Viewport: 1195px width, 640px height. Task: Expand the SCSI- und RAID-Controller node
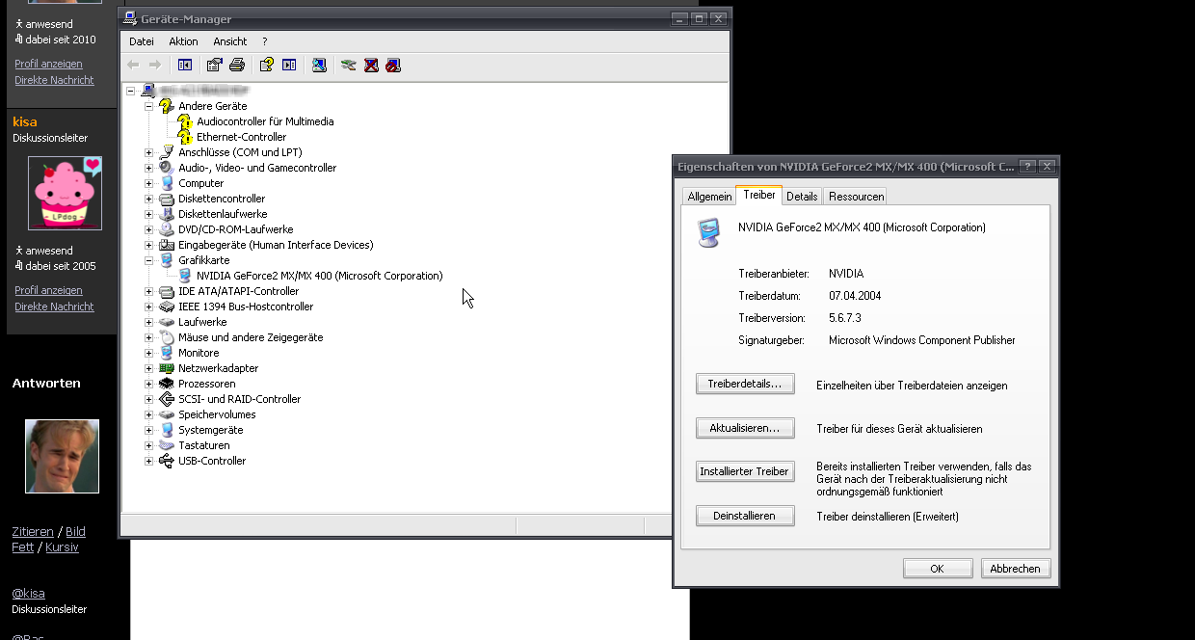coord(148,399)
